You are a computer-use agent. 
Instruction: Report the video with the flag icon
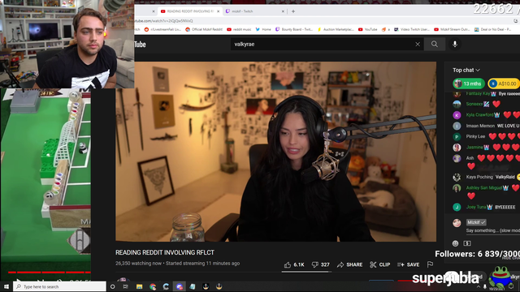430,264
